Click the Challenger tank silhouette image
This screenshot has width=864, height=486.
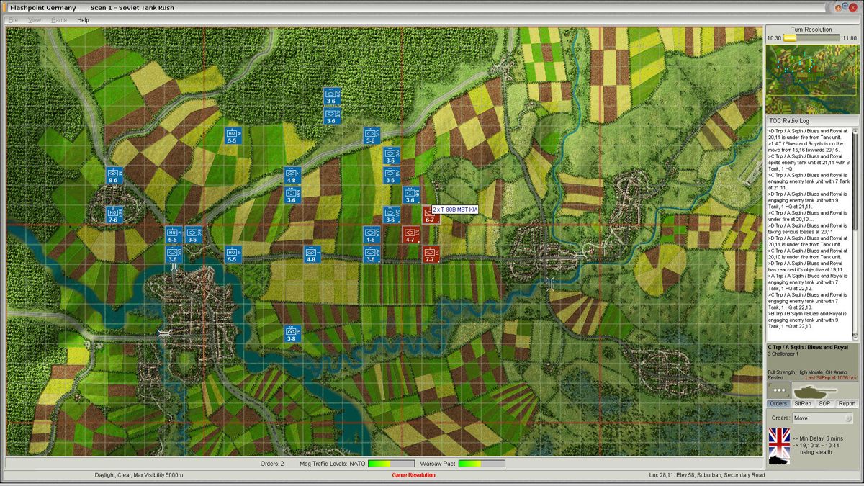coord(815,390)
